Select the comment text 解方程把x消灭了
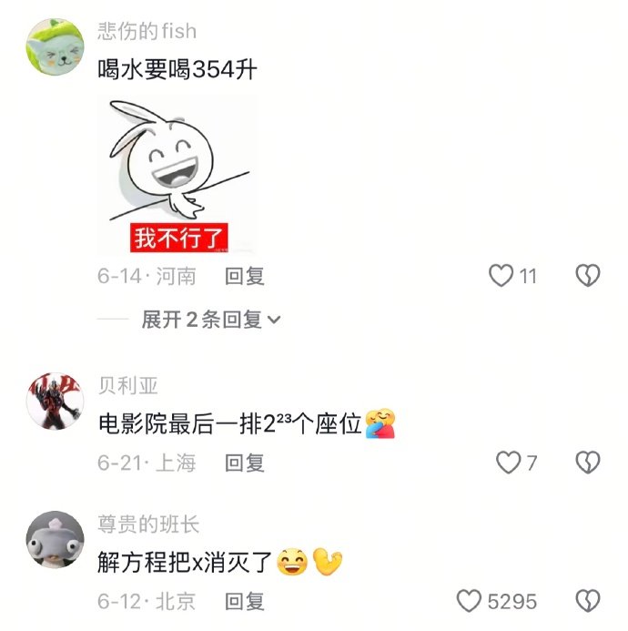Image resolution: width=628 pixels, height=631 pixels. click(x=185, y=562)
